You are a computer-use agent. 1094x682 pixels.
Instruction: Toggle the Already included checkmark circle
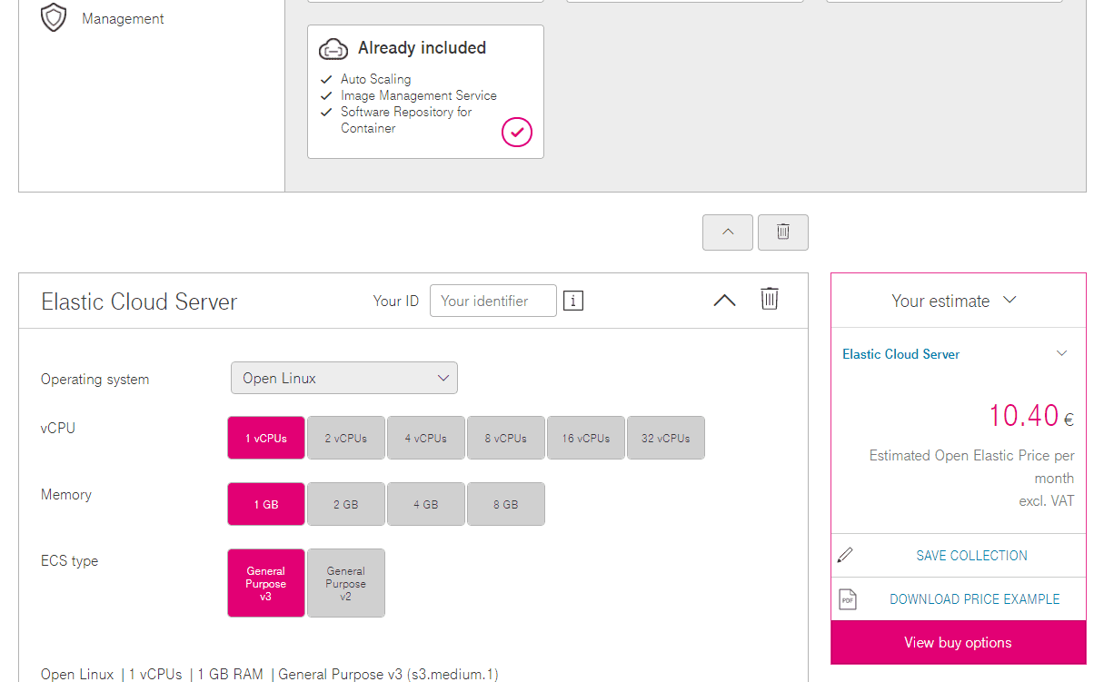[x=517, y=133]
